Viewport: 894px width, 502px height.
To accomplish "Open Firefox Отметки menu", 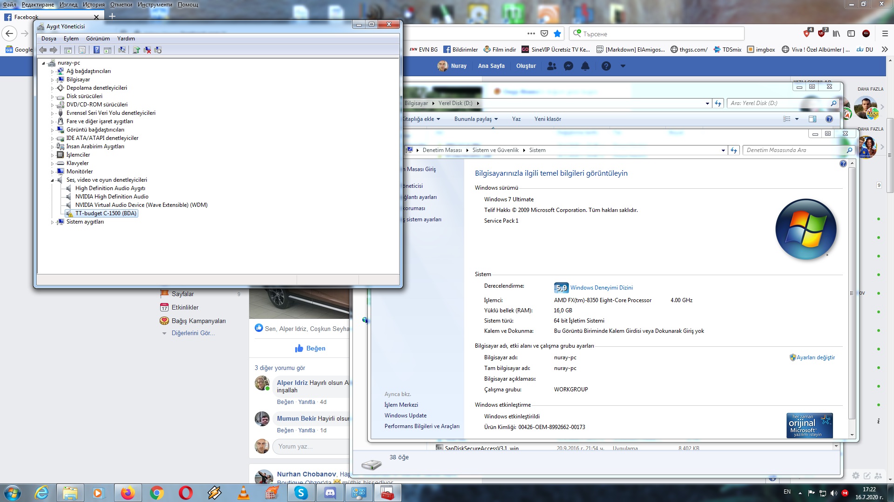I will (x=121, y=5).
